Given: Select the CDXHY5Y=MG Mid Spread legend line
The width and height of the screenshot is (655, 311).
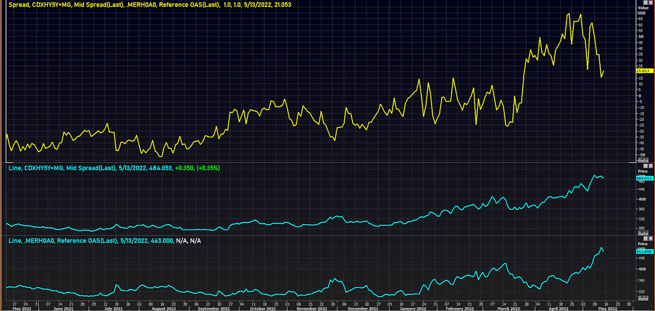Looking at the screenshot, I should click(114, 168).
